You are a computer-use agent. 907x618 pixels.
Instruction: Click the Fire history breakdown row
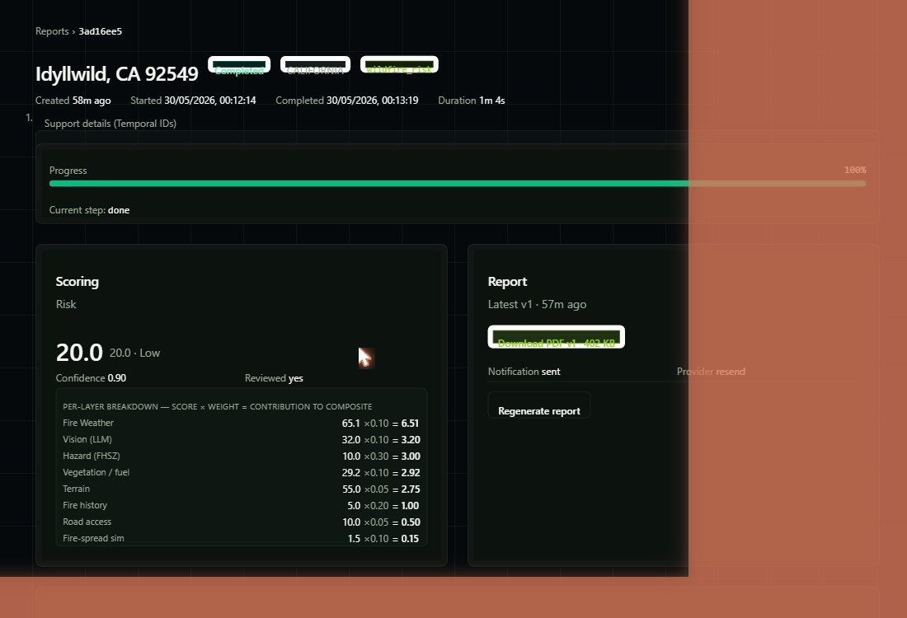pos(242,506)
